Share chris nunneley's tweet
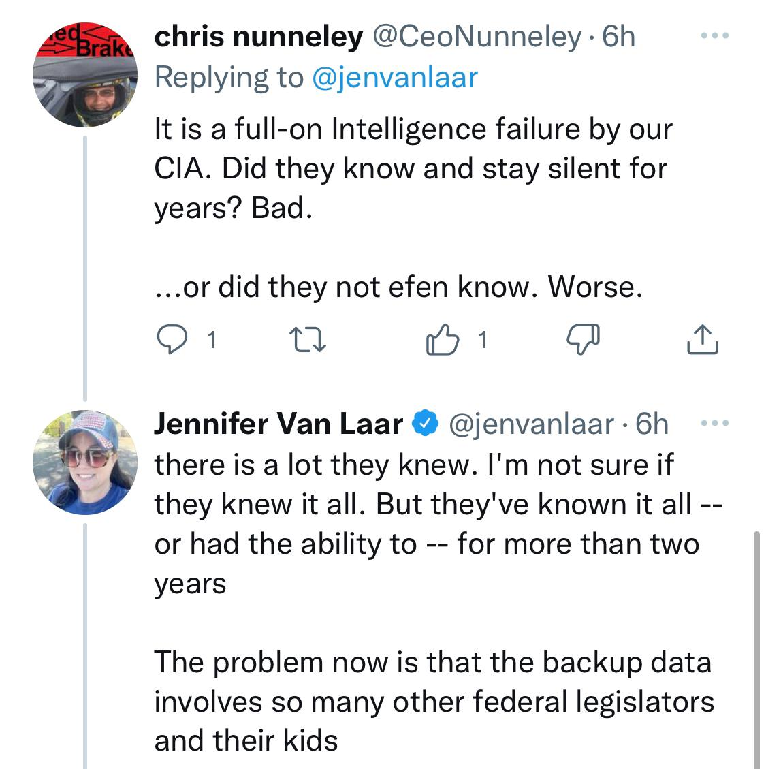 (x=702, y=339)
